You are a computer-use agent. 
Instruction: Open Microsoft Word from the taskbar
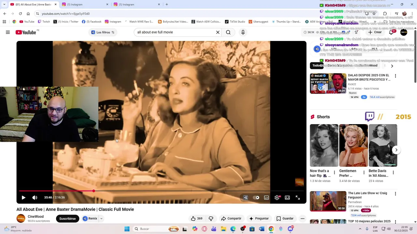tap(261, 229)
